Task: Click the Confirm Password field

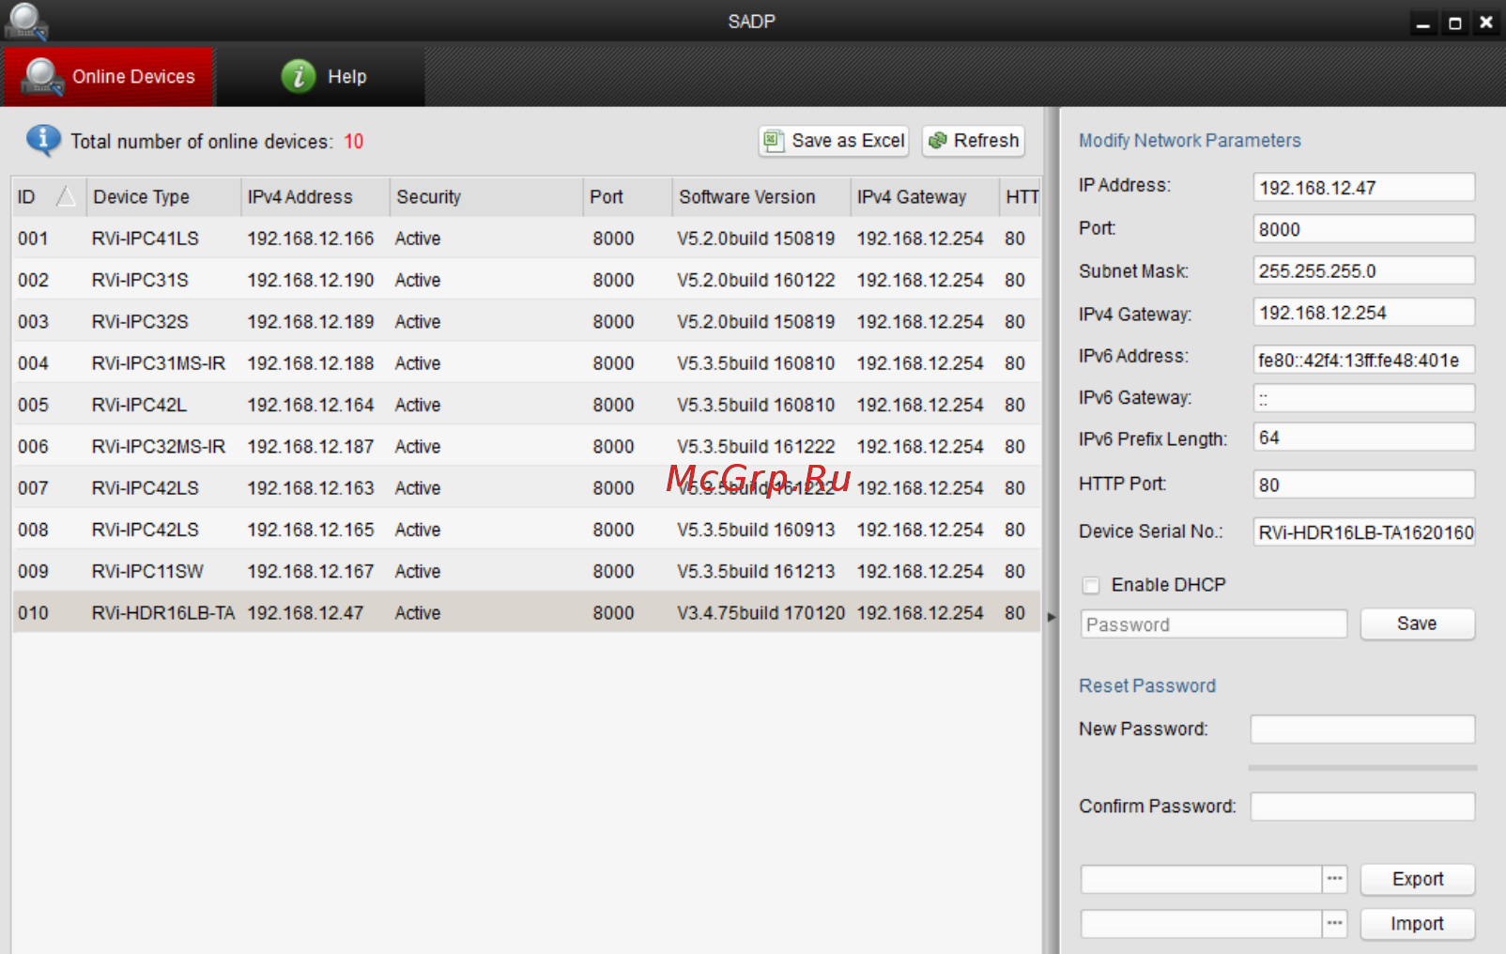Action: [x=1362, y=806]
